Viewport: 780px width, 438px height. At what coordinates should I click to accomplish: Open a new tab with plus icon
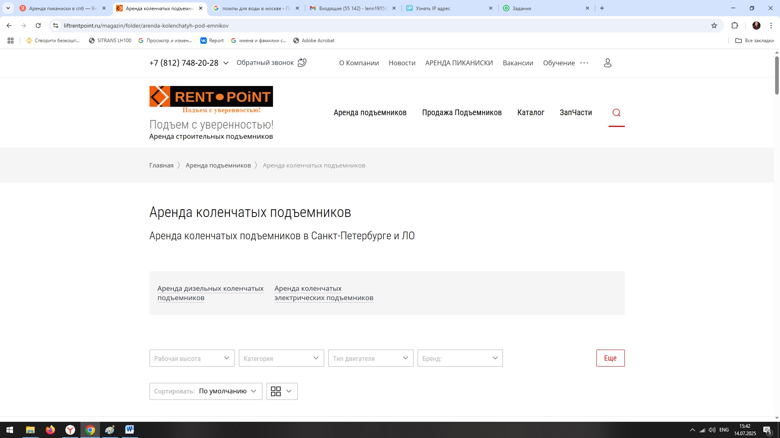[x=602, y=8]
